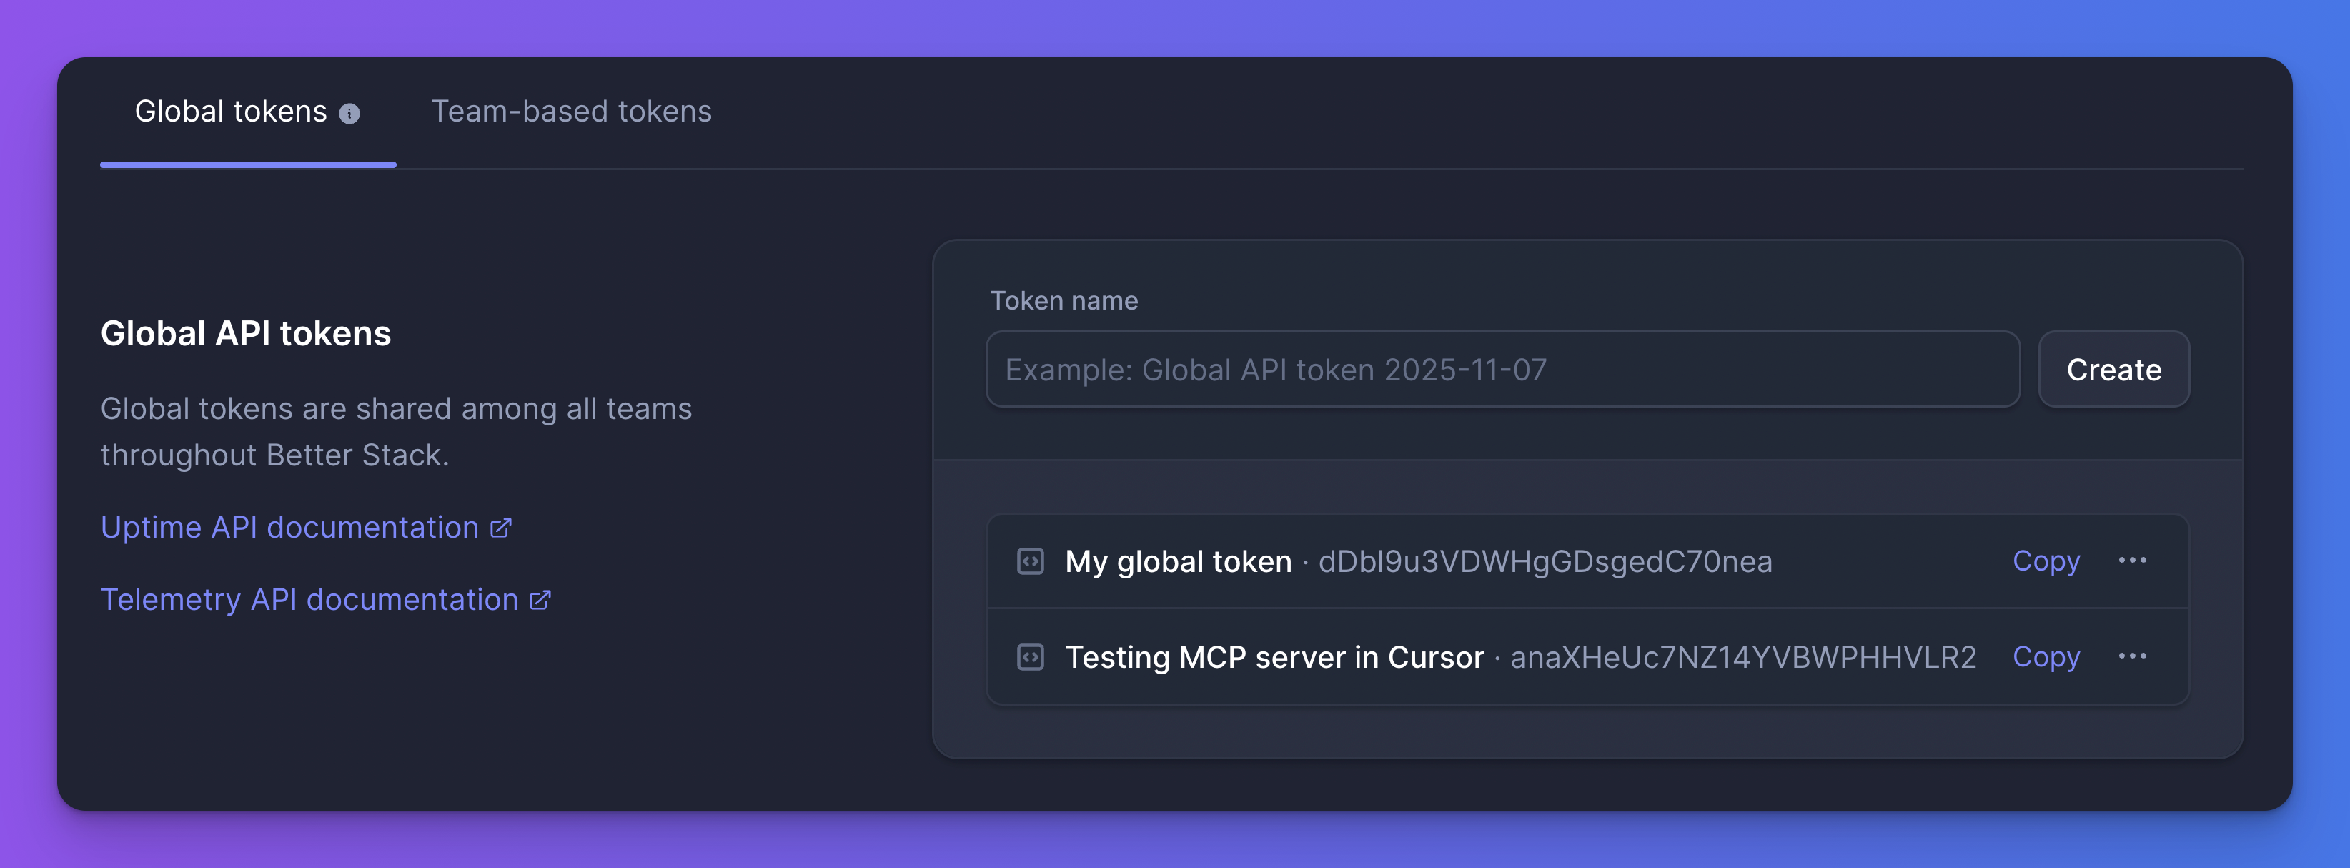2350x868 pixels.
Task: Click the Create button
Action: tap(2113, 369)
